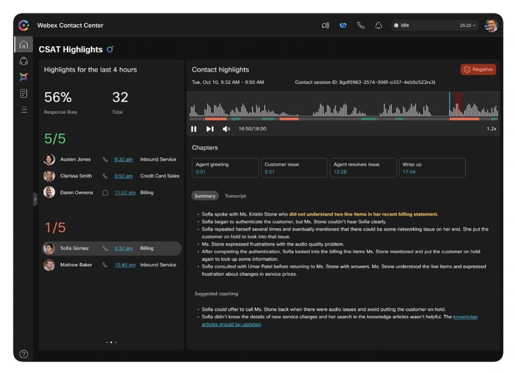Open the Webex app icon in header
The width and height of the screenshot is (515, 373).
tap(343, 25)
